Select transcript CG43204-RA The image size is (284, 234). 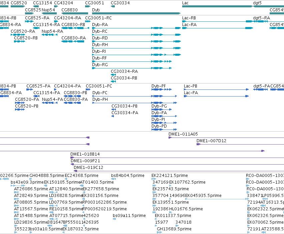67,18
